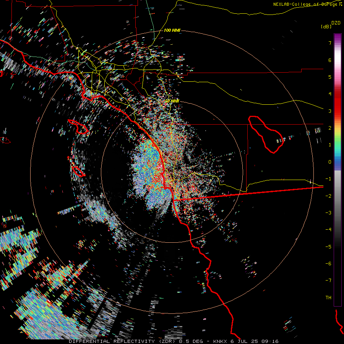Select the -4 scale label
The image size is (344, 344).
point(328,230)
